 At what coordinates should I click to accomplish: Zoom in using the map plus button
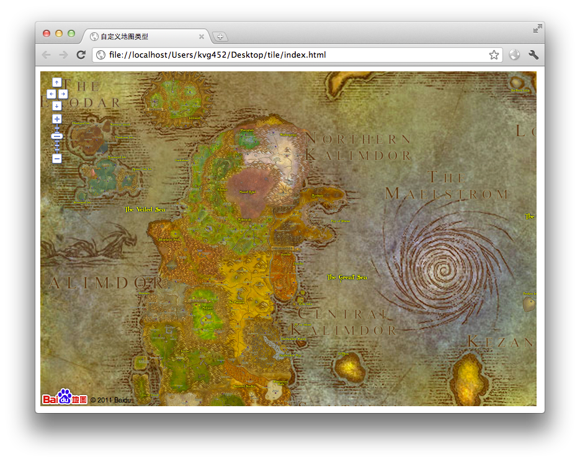coord(56,119)
